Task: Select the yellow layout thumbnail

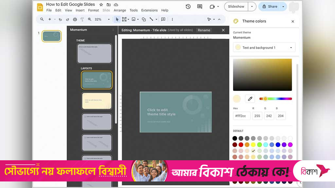Action: [x=97, y=101]
